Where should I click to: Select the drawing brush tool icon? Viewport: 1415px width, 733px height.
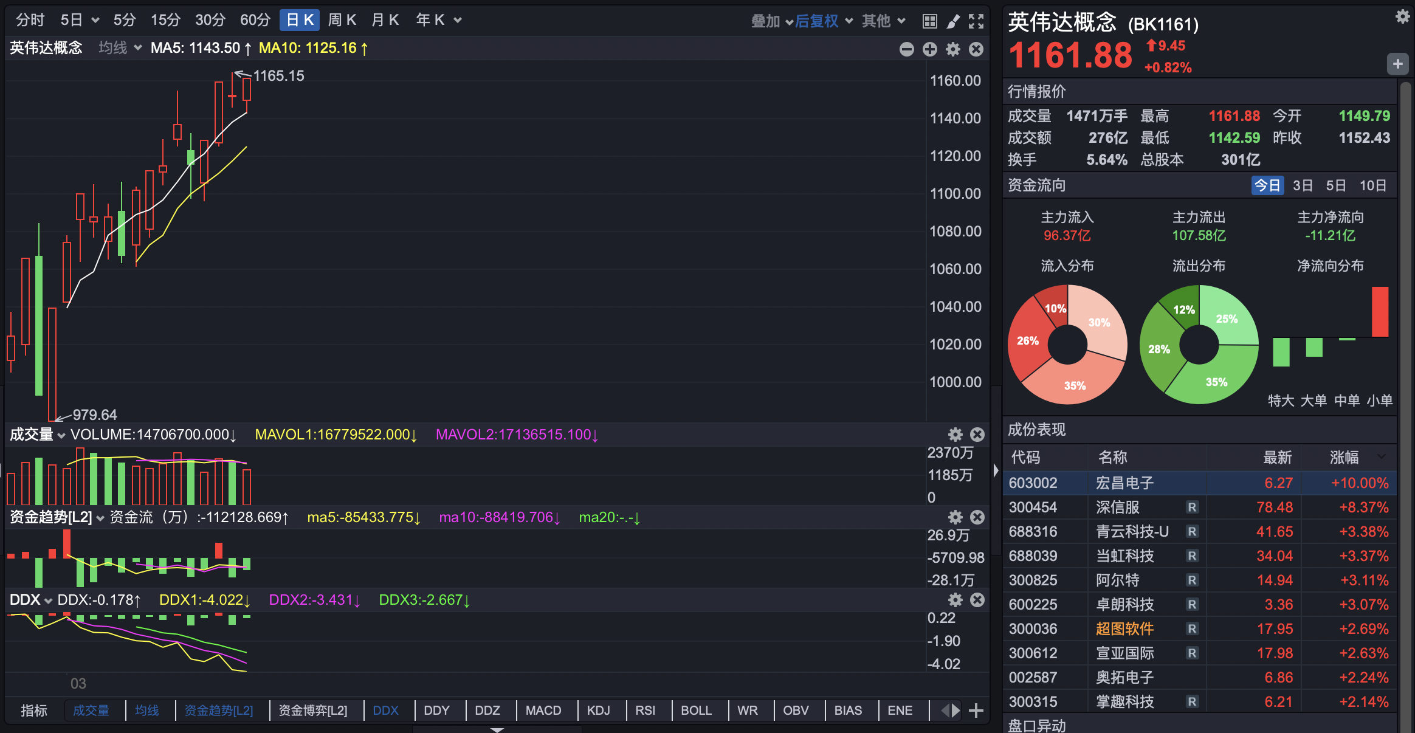[953, 21]
